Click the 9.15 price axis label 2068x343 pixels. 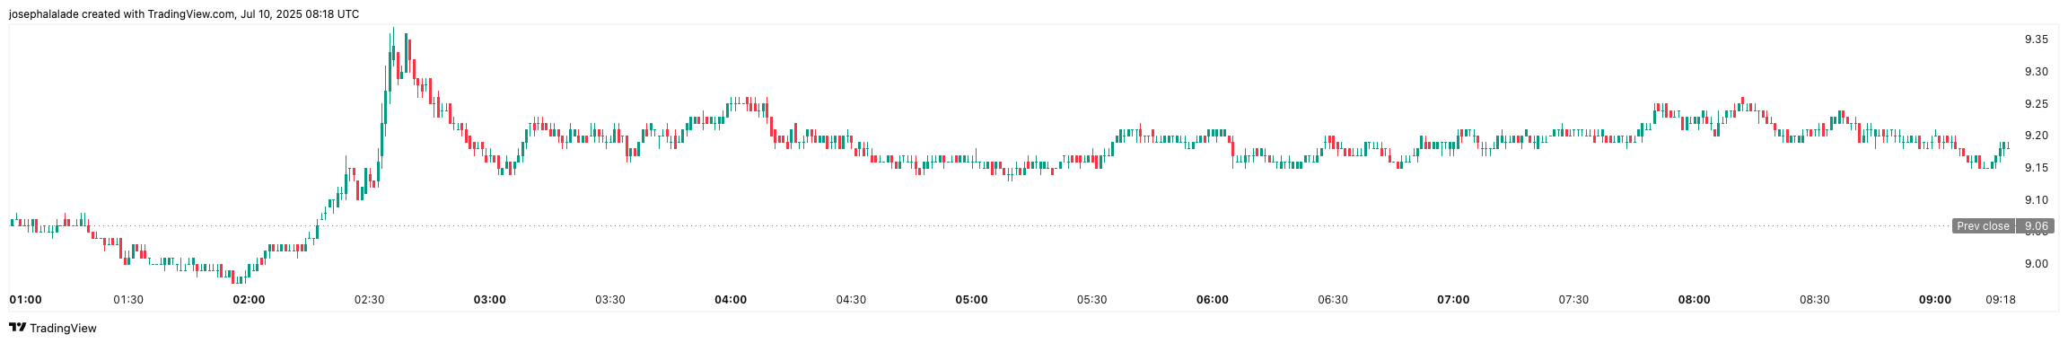click(2029, 168)
